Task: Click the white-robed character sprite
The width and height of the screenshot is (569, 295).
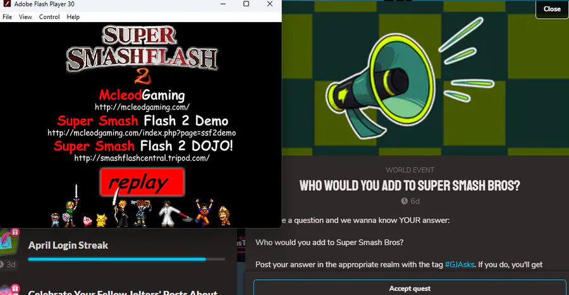Action: point(172,213)
